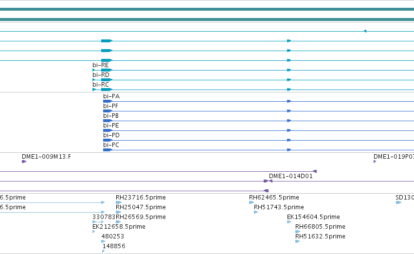Click the RH51743.5prime arrow glyph
The height and width of the screenshot is (254, 414).
tap(256, 212)
